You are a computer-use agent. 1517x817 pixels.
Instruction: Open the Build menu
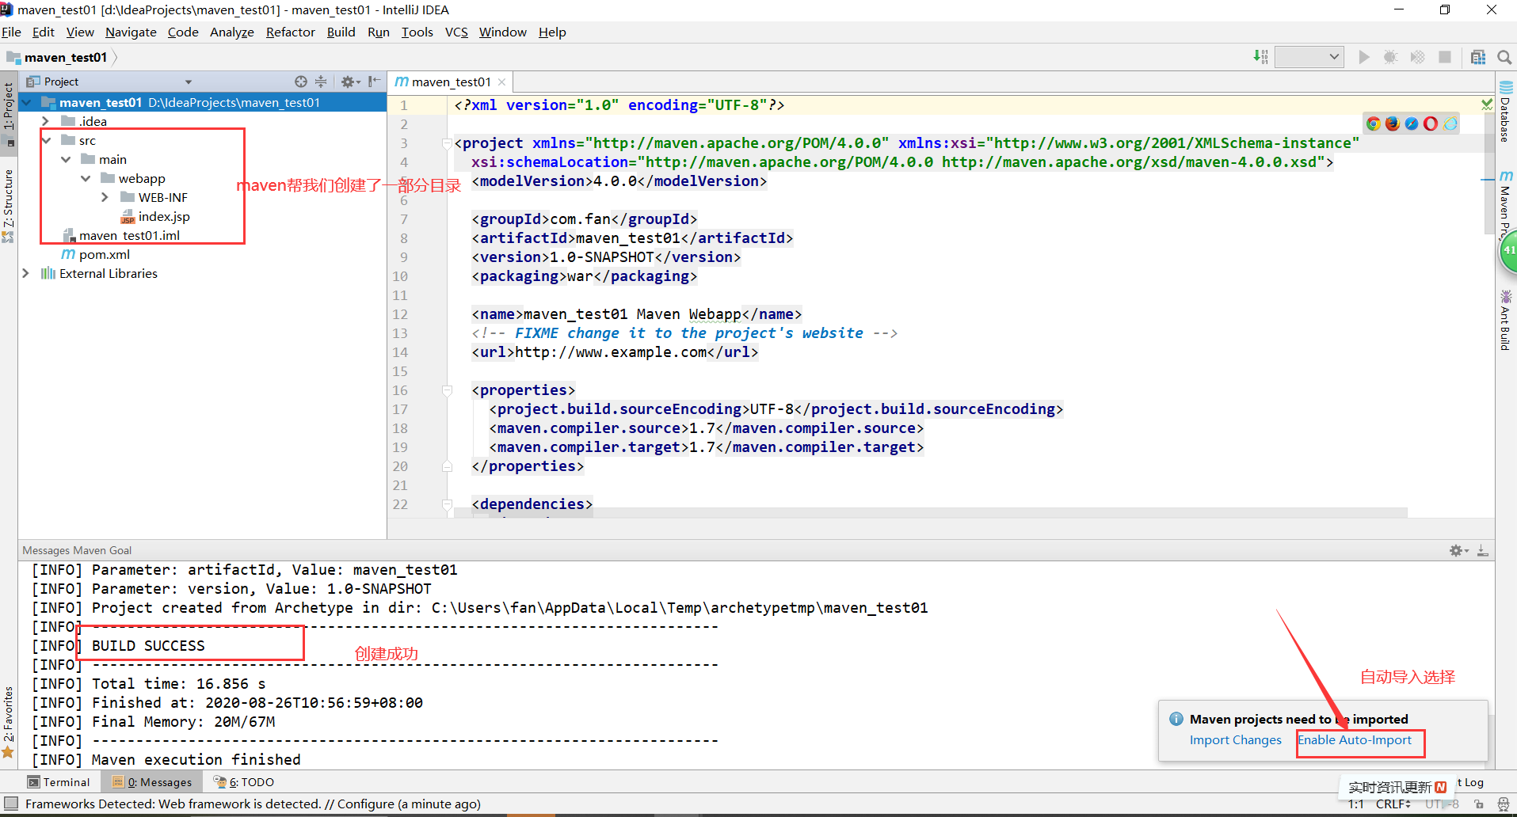341,32
